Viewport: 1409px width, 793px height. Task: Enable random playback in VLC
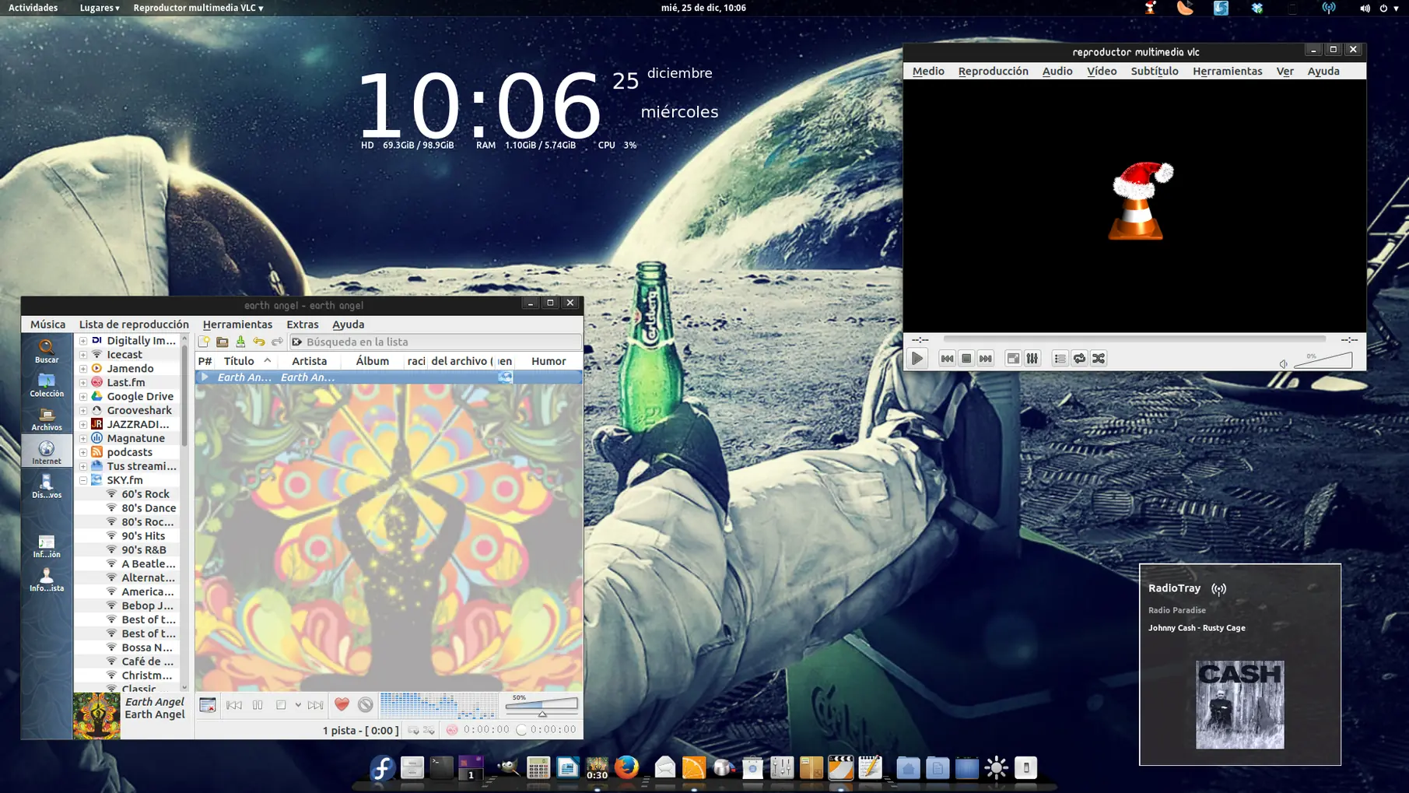[1099, 358]
